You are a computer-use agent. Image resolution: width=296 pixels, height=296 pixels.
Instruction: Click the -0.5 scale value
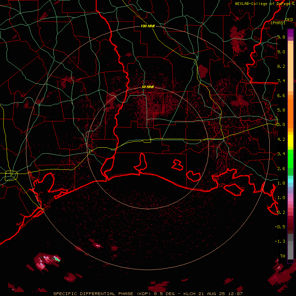[280, 227]
